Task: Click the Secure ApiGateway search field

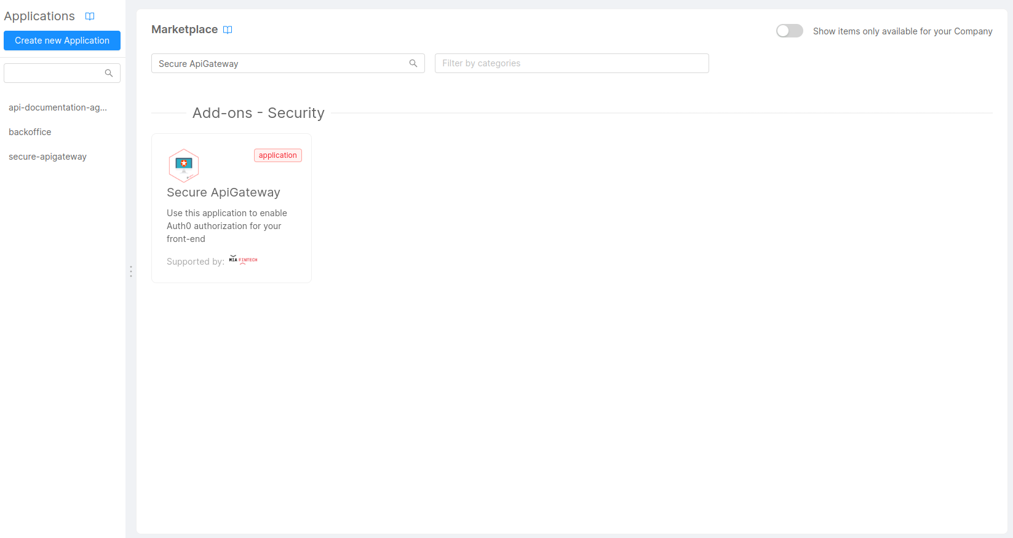Action: (288, 63)
